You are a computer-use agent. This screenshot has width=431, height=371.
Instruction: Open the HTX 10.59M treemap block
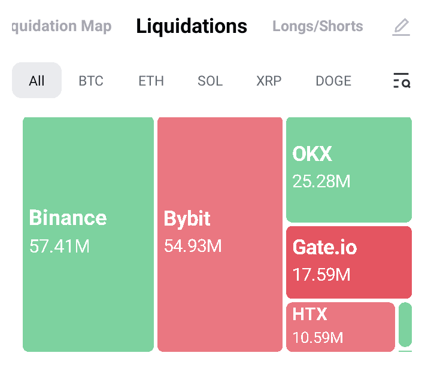[x=341, y=327]
